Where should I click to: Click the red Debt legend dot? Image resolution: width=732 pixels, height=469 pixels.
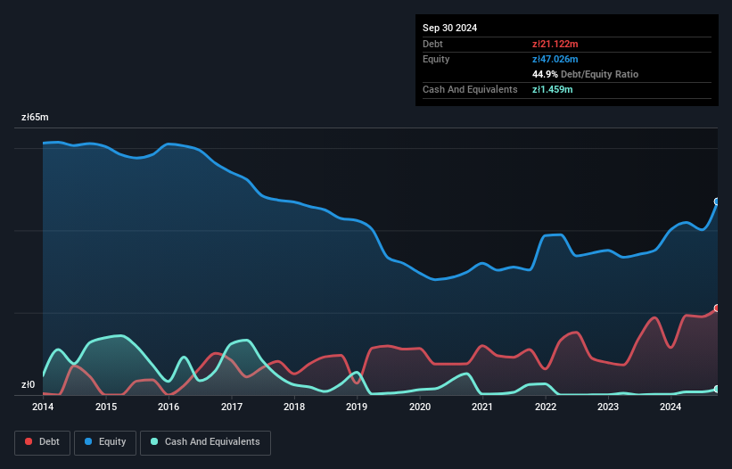pos(29,441)
